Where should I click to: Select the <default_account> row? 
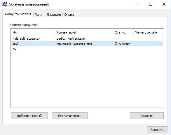(87, 38)
